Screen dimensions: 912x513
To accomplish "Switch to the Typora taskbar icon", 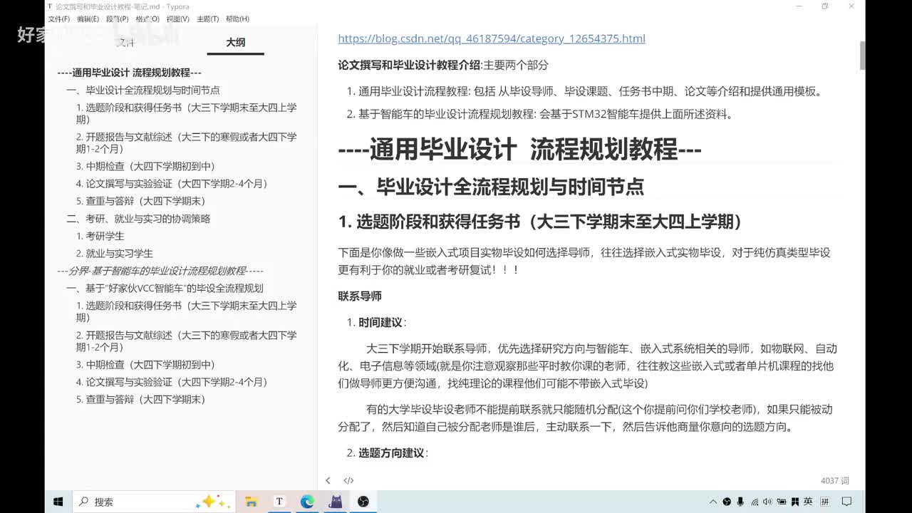I will point(279,502).
